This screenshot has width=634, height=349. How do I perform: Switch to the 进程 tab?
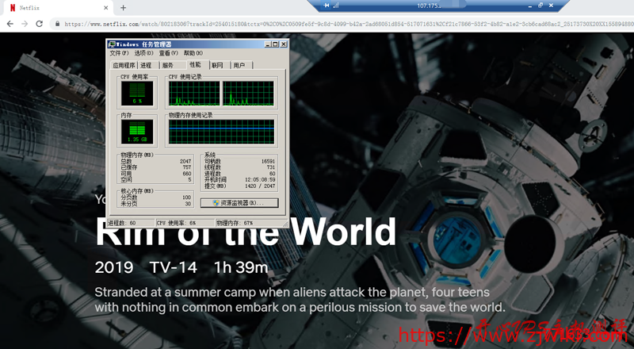[147, 65]
